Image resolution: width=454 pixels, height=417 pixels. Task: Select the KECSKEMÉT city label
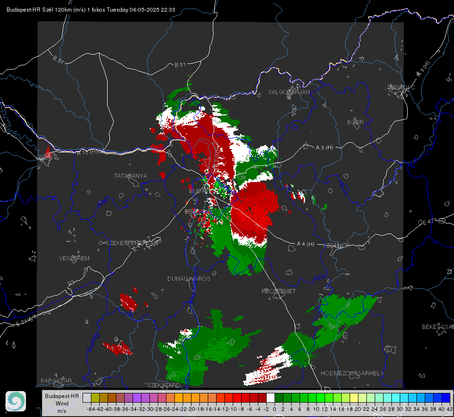279,291
